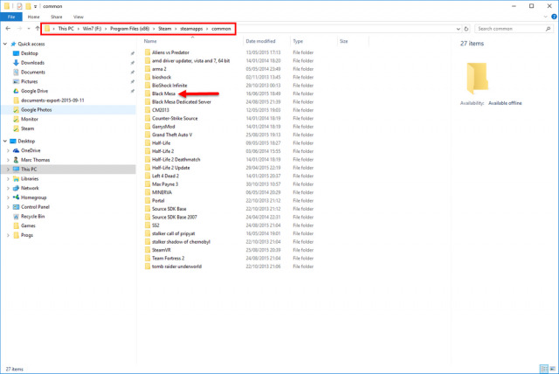Sort by the Type column header
The height and width of the screenshot is (374, 559).
click(x=298, y=41)
